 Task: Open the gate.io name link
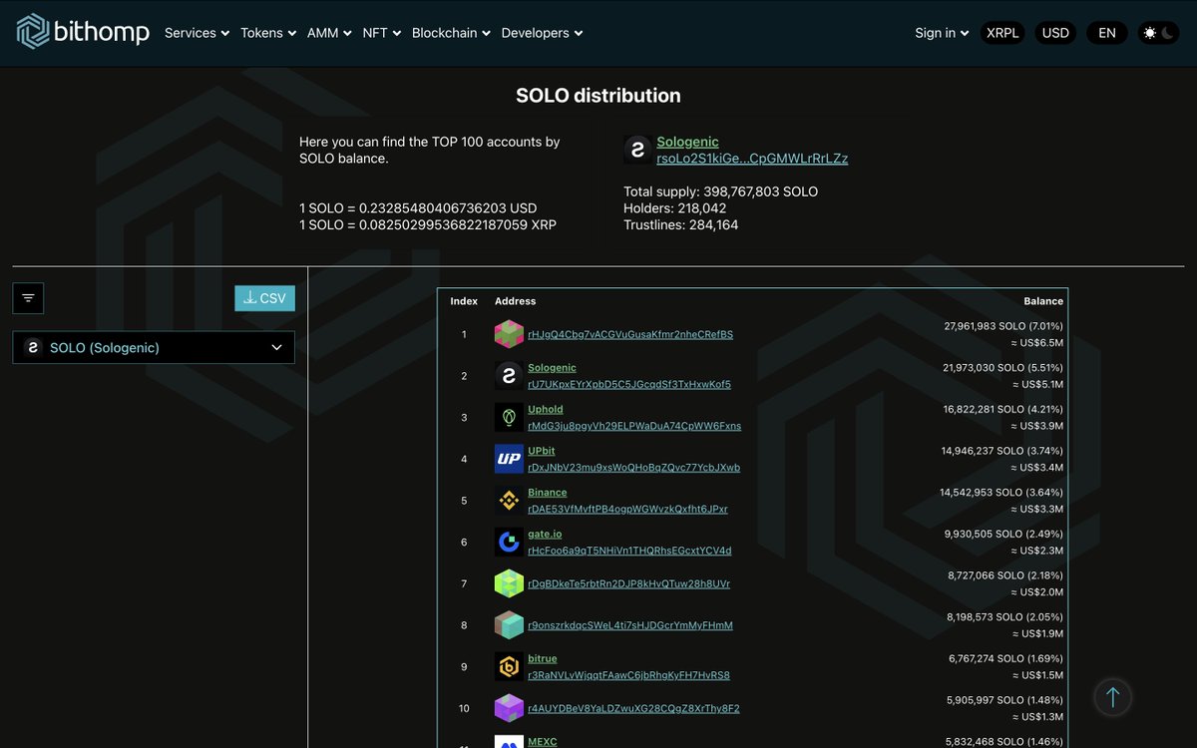[x=545, y=534]
